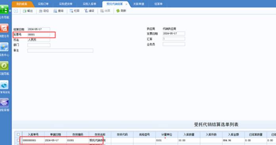Click the cell 0000000001 in first row
This screenshot has height=145, width=276.
33,140
